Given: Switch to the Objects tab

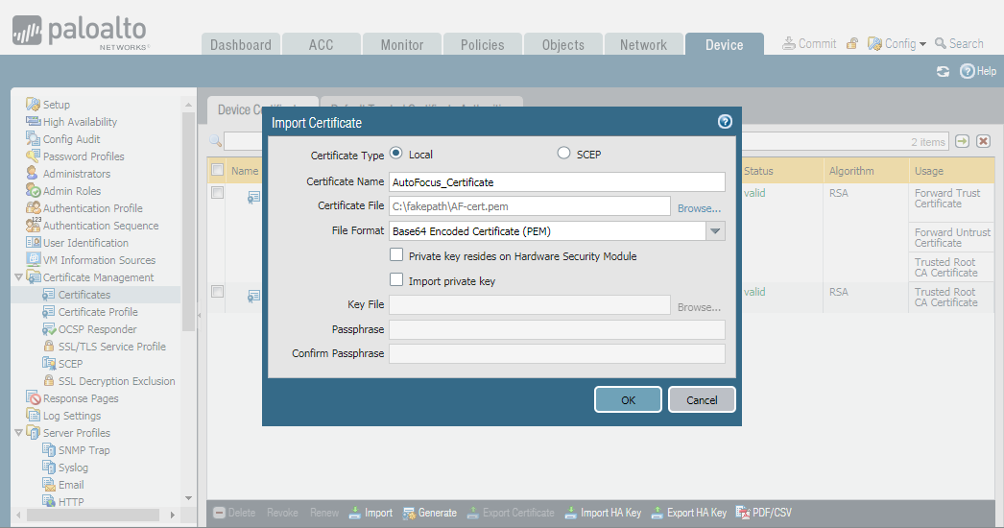Looking at the screenshot, I should (x=562, y=44).
